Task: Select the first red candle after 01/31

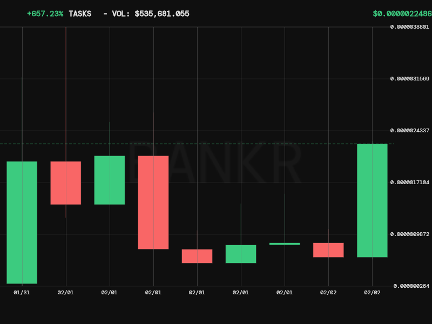Action: click(66, 183)
